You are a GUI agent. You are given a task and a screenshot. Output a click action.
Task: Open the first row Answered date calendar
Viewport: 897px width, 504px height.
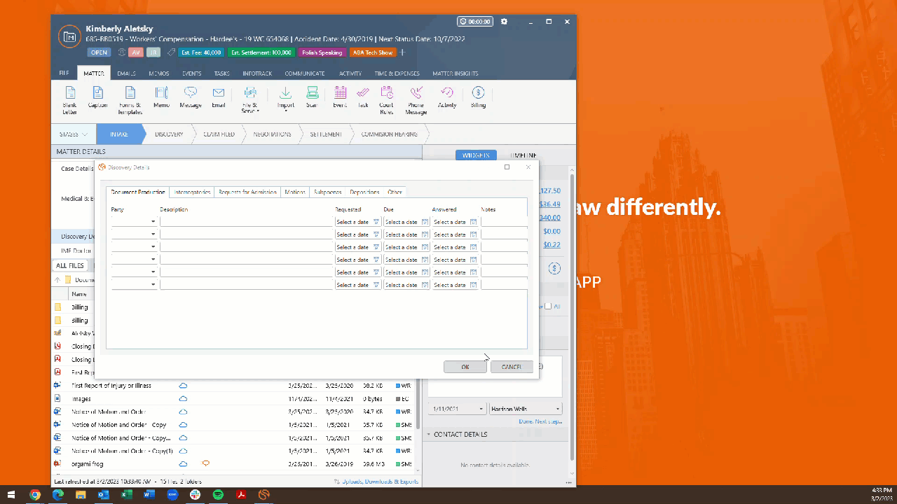(x=474, y=222)
